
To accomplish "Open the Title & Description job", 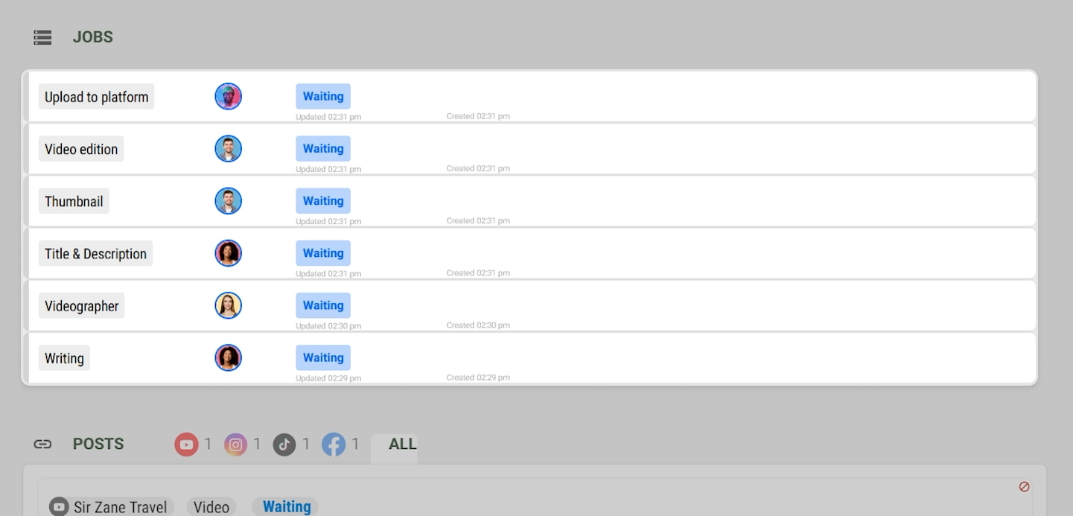I will pyautogui.click(x=95, y=253).
